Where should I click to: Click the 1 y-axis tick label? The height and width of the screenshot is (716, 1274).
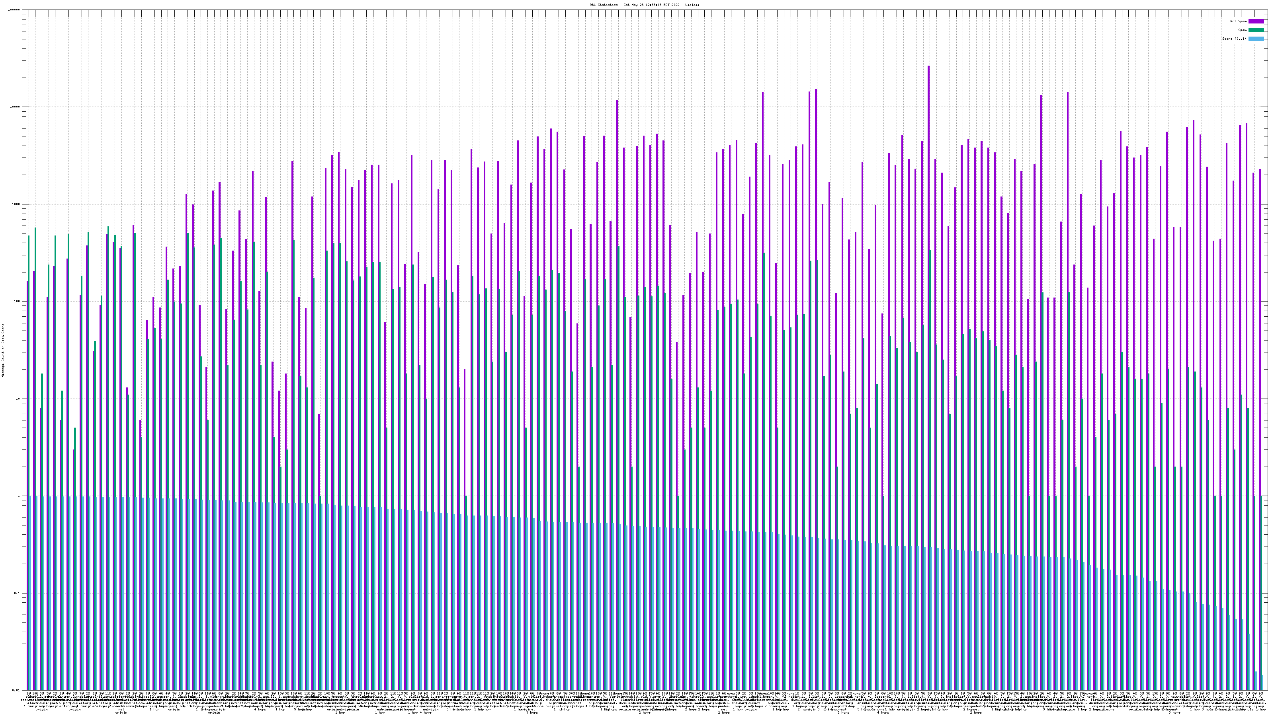point(19,496)
